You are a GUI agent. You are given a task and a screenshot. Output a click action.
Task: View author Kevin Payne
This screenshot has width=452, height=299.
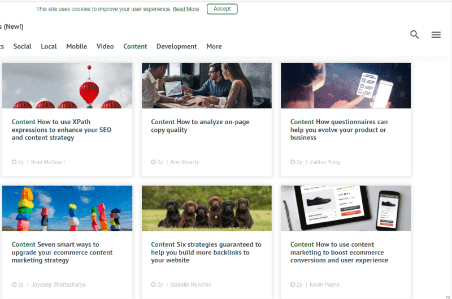(324, 284)
